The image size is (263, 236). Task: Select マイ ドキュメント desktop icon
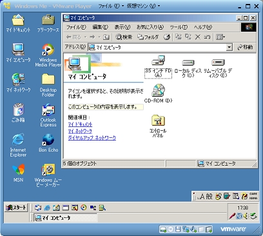[x=18, y=23]
